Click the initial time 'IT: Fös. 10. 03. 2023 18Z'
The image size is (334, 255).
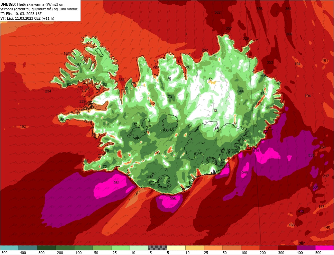21,14
